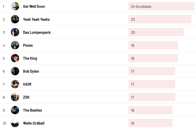Open the HAIM artist link

27,84
